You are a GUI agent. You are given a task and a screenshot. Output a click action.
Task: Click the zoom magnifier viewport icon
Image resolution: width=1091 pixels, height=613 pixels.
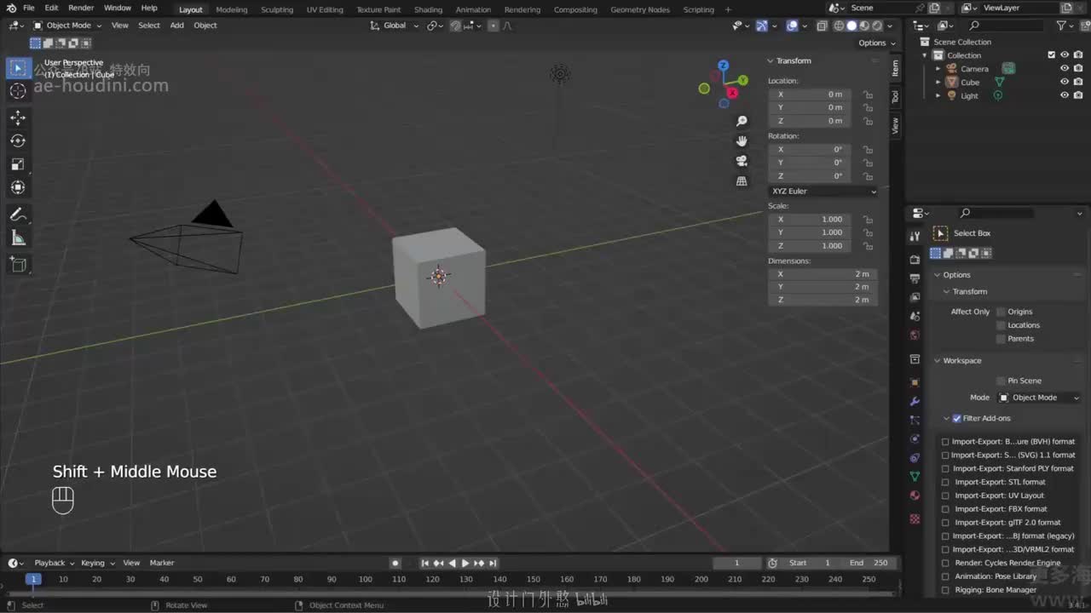click(x=742, y=122)
